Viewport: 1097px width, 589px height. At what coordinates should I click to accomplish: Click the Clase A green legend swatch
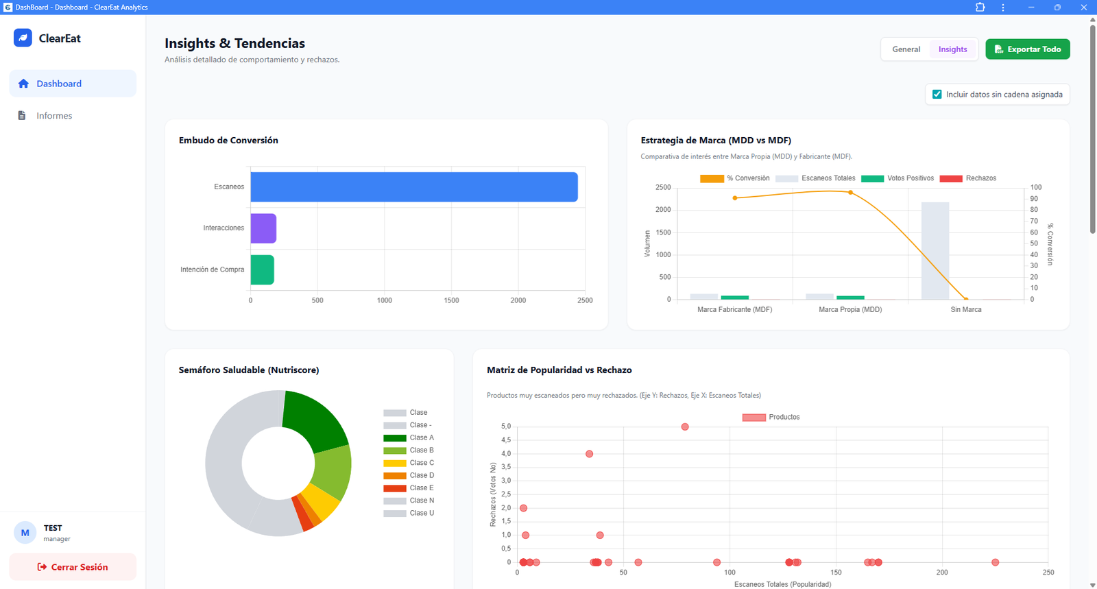pos(395,438)
